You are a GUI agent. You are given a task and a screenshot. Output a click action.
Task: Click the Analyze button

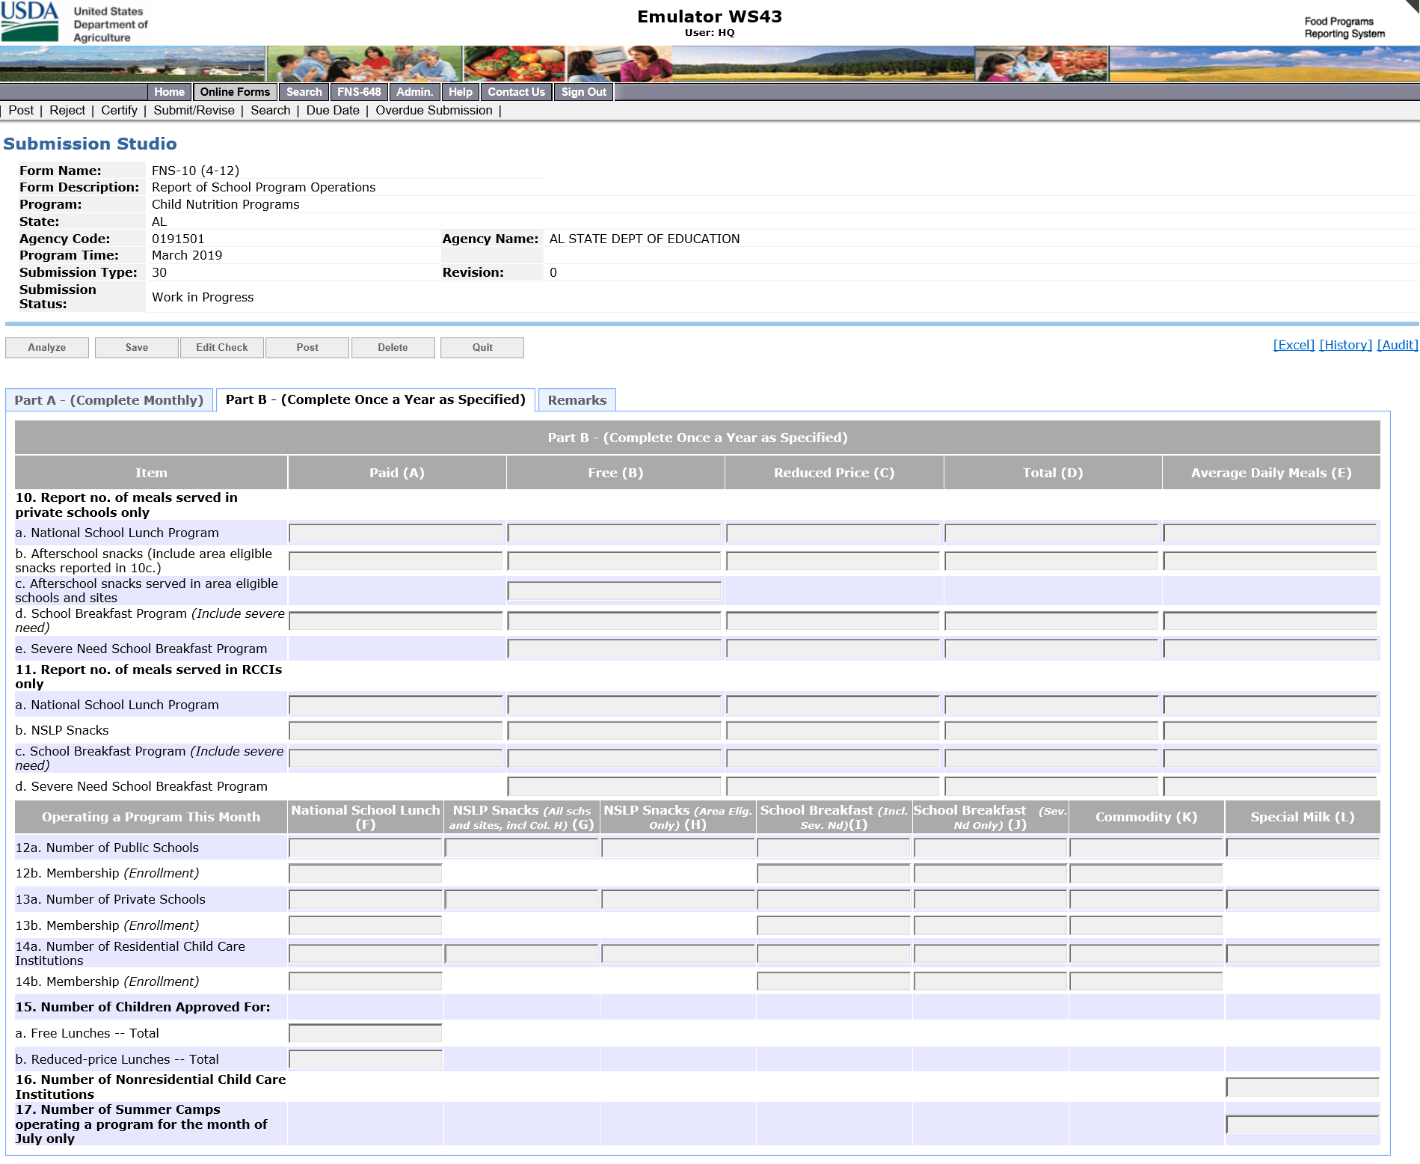[47, 348]
